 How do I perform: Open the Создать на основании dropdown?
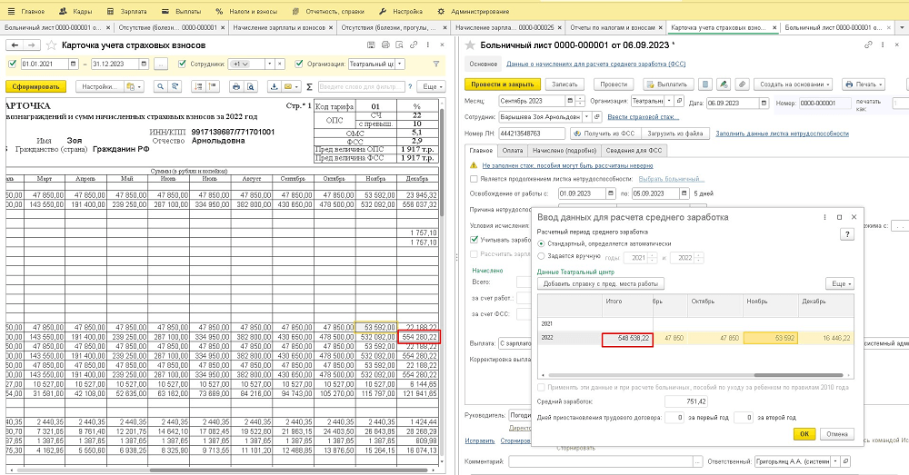(794, 84)
